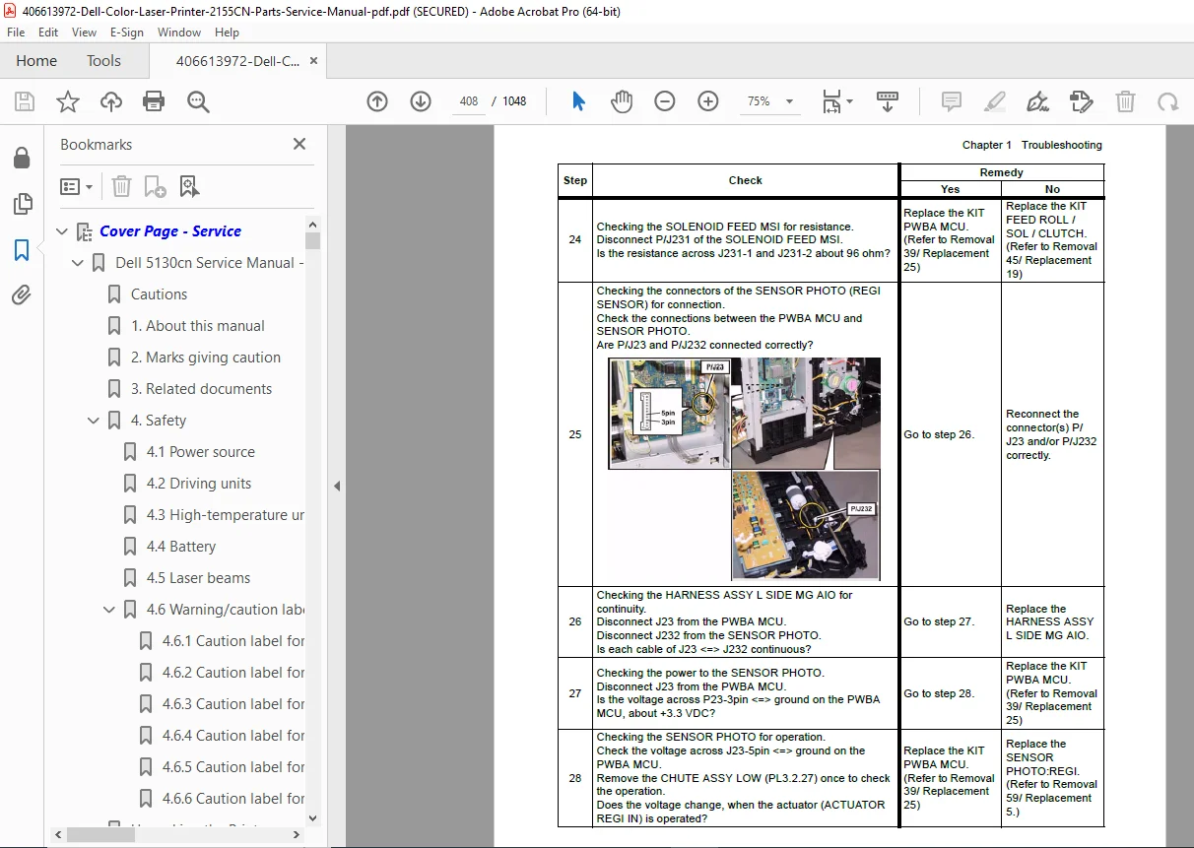Click the stamp/edit tool icon
This screenshot has width=1194, height=848.
point(1081,101)
